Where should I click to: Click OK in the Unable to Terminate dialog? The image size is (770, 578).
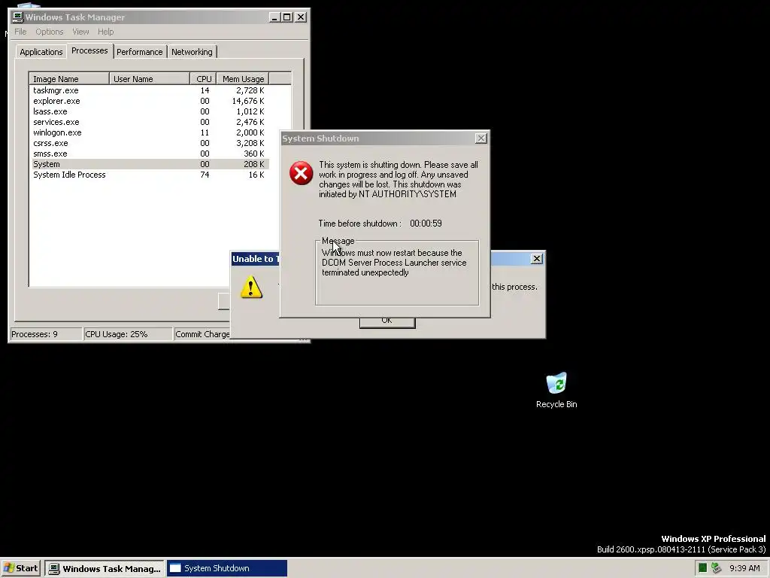pyautogui.click(x=387, y=321)
